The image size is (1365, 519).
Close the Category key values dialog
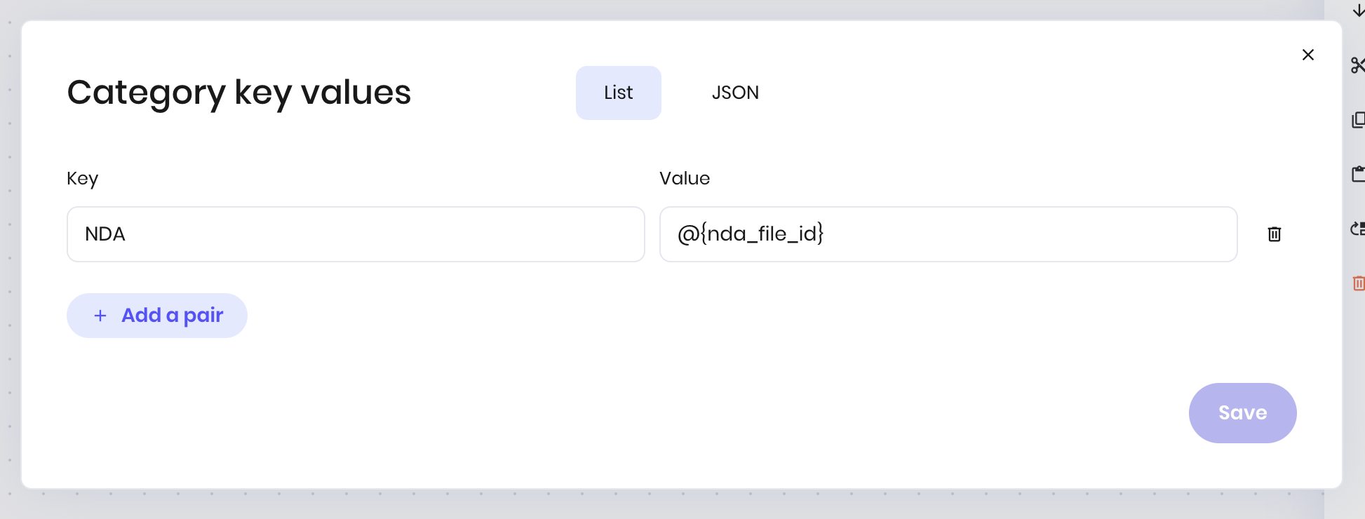pos(1307,55)
